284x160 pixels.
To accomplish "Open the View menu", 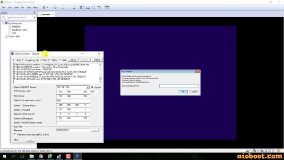I will click(x=16, y=8).
